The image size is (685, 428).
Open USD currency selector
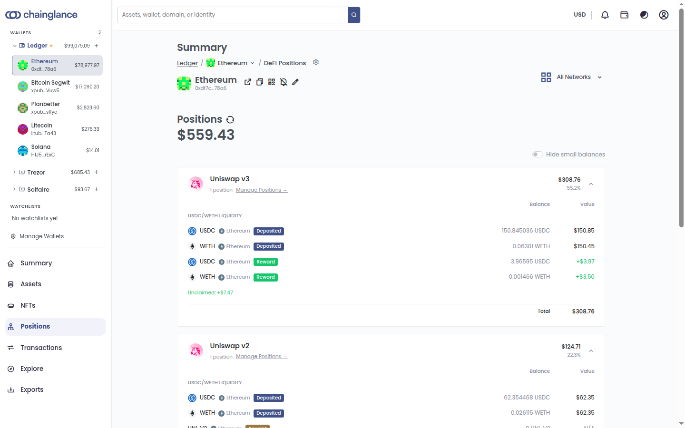coord(580,15)
